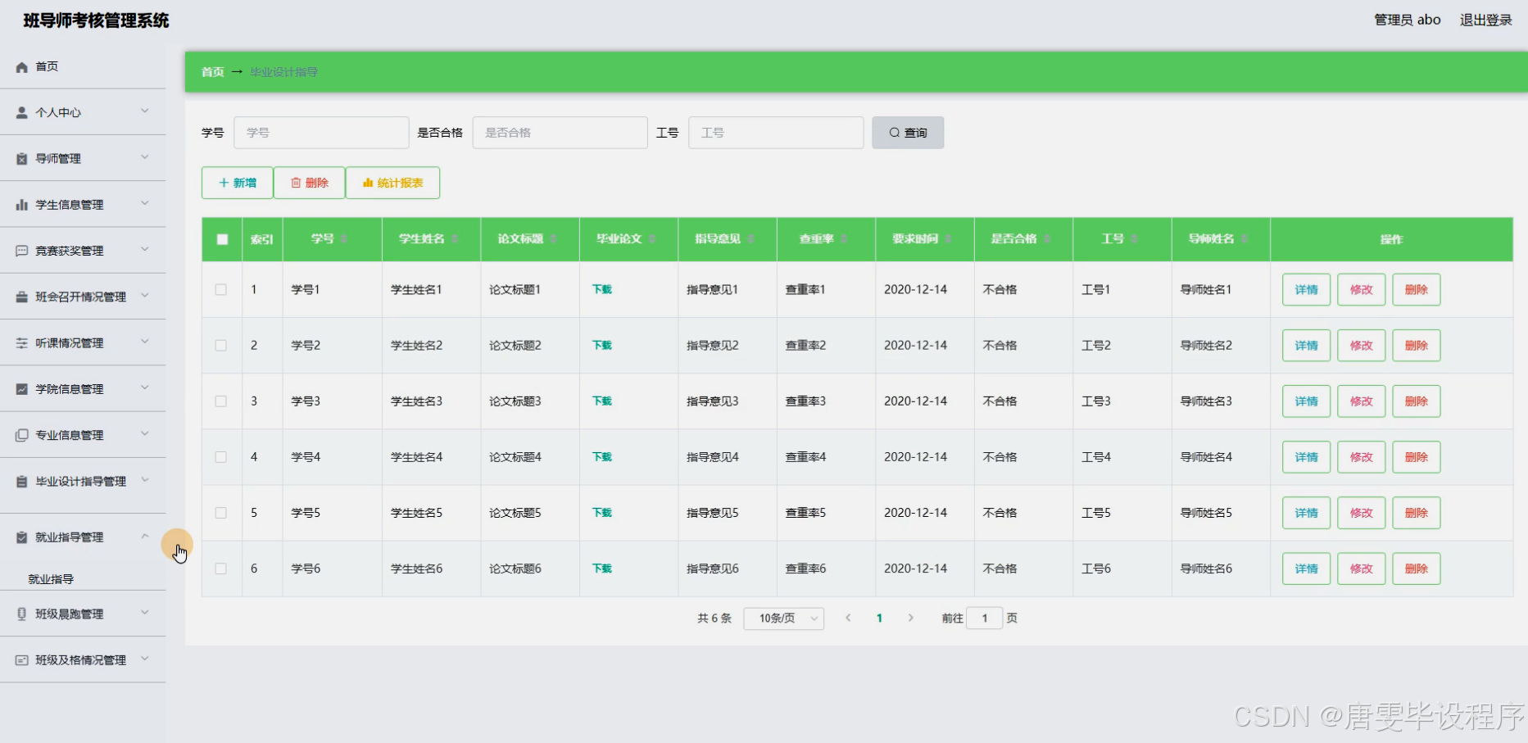Check the checkbox for row 学号2

[221, 346]
